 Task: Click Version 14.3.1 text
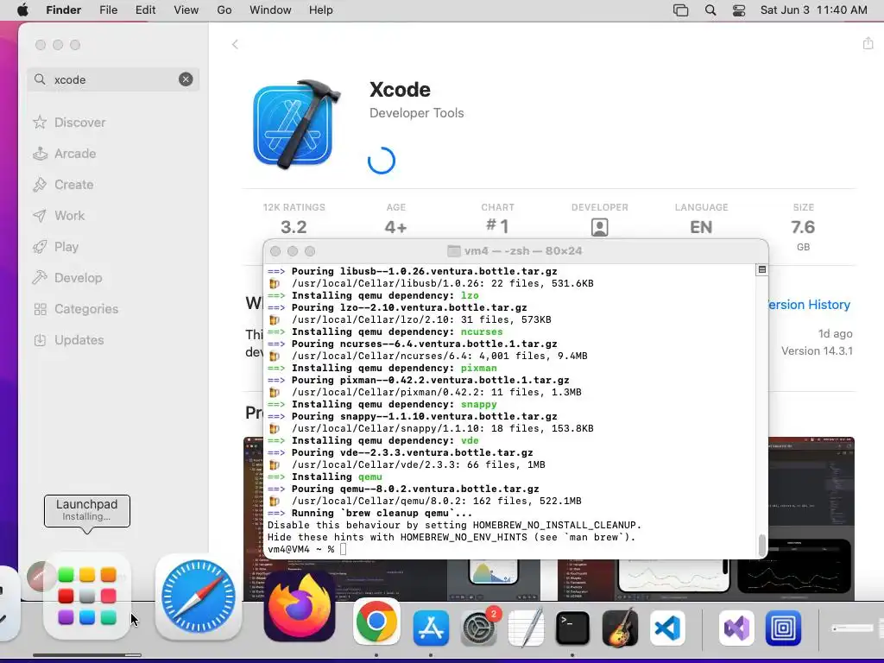click(x=817, y=350)
